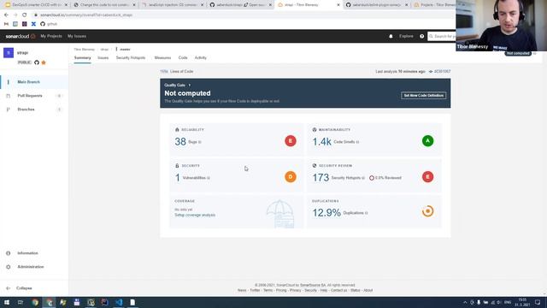Select Pull Requests in the sidebar

tap(34, 96)
